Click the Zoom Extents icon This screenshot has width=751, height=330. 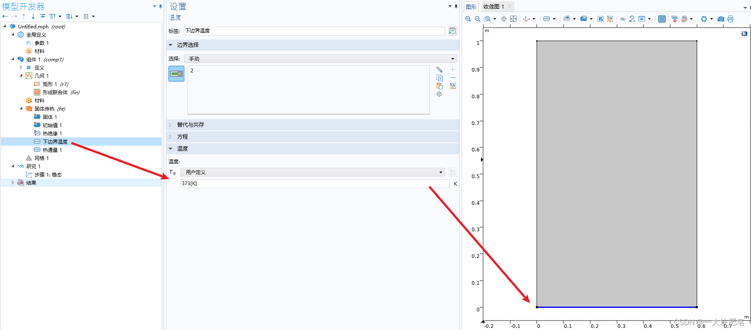pos(513,19)
